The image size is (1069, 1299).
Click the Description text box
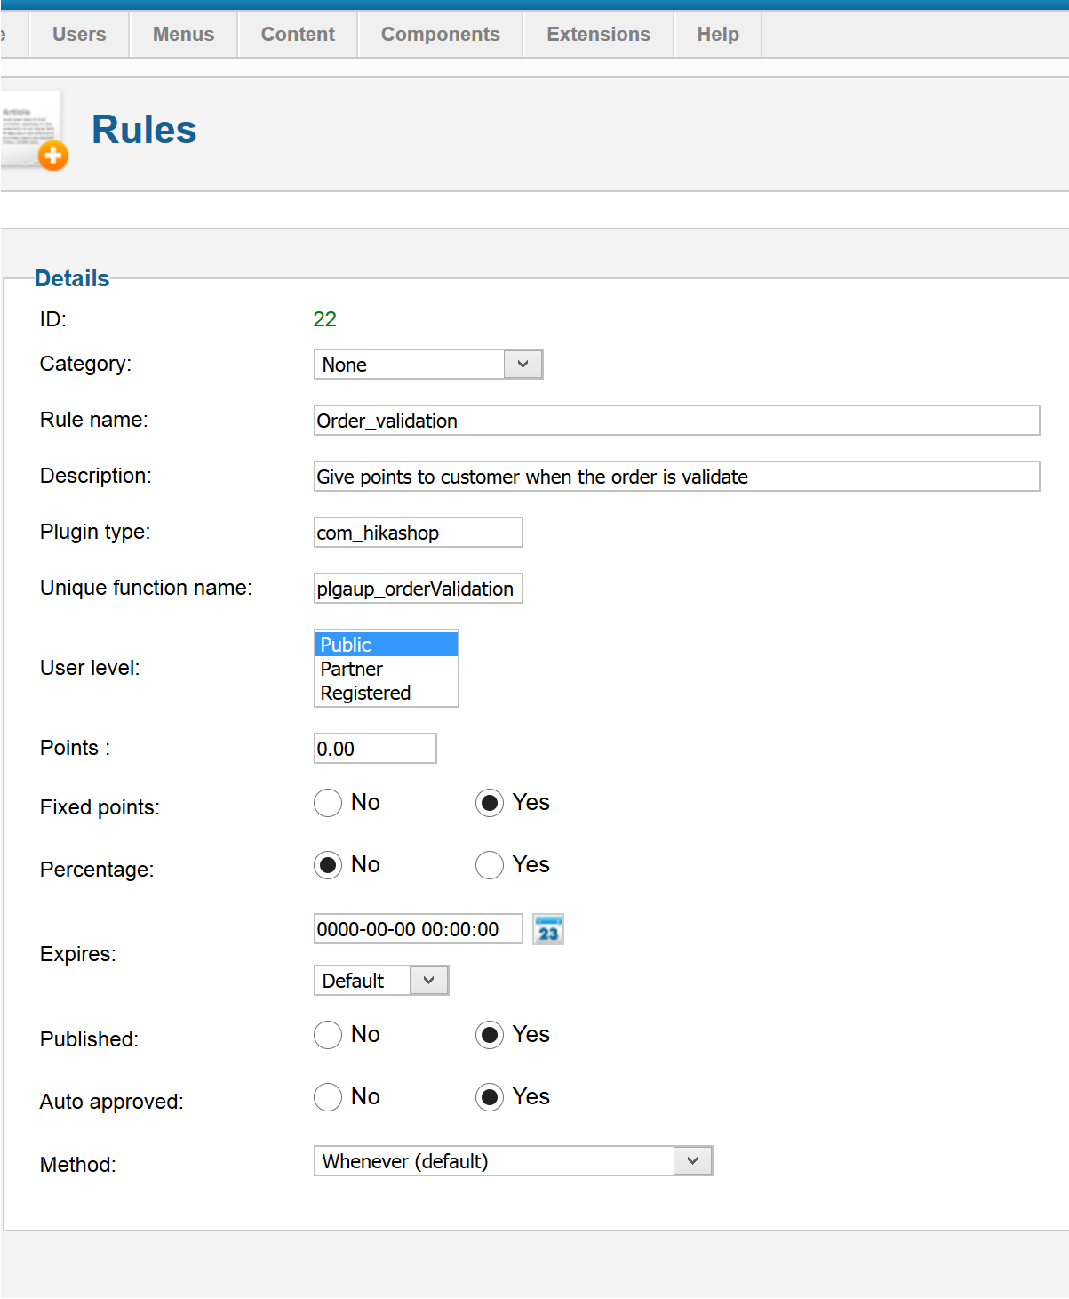point(676,477)
